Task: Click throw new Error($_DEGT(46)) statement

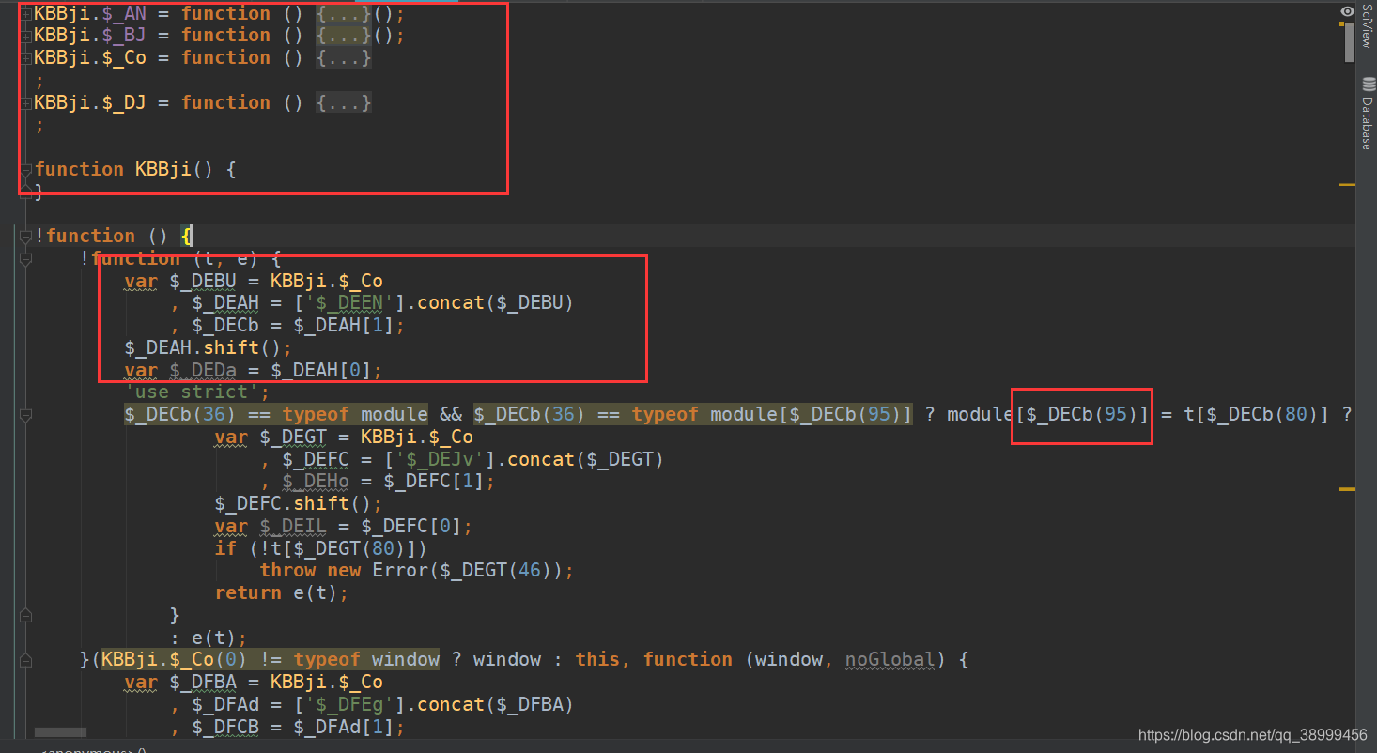Action: tap(417, 571)
